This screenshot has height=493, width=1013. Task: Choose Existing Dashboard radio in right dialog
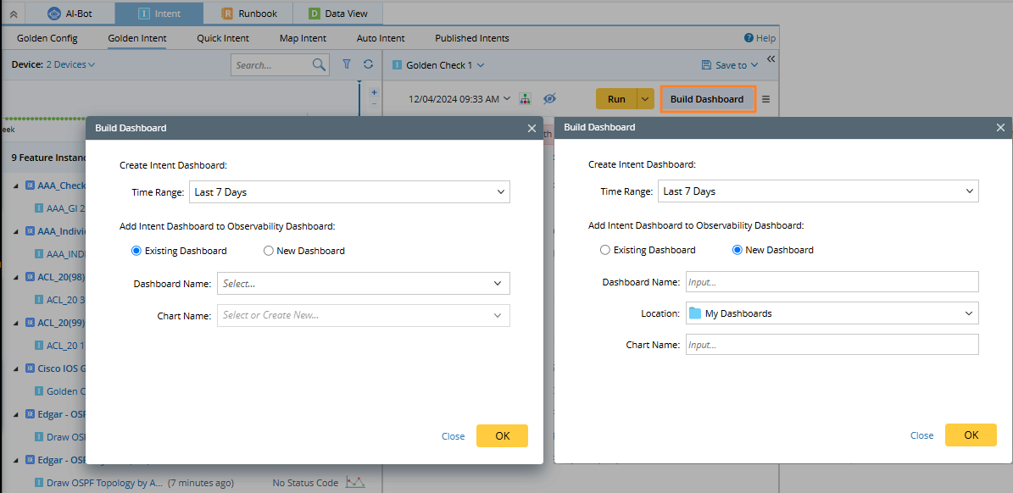click(604, 250)
